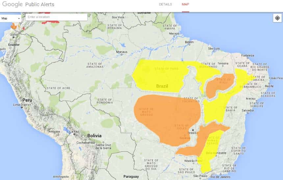Switch to the DETAILS tab

(x=165, y=4)
